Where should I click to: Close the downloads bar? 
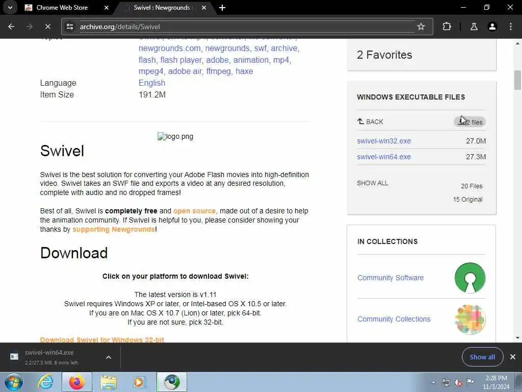click(513, 357)
